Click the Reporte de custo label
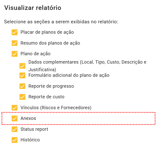This screenshot has width=159, height=149. (x=46, y=97)
